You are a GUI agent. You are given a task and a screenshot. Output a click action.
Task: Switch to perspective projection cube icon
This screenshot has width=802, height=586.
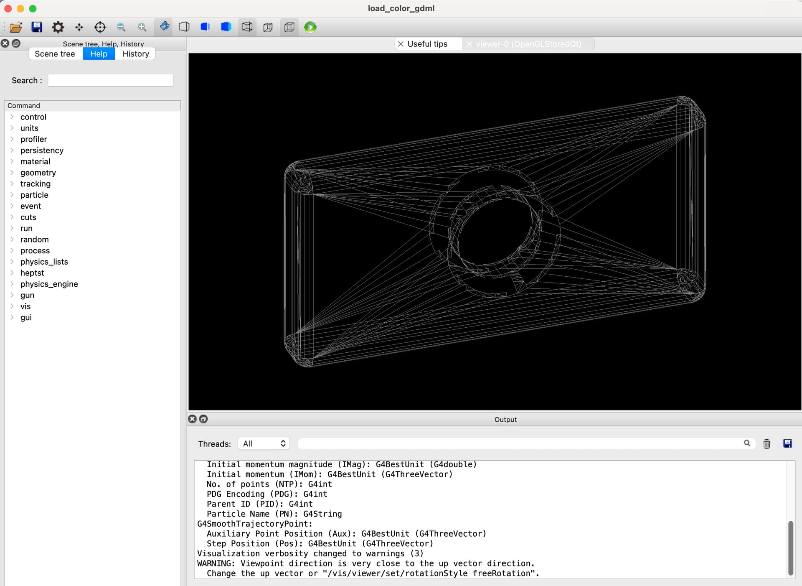[268, 27]
